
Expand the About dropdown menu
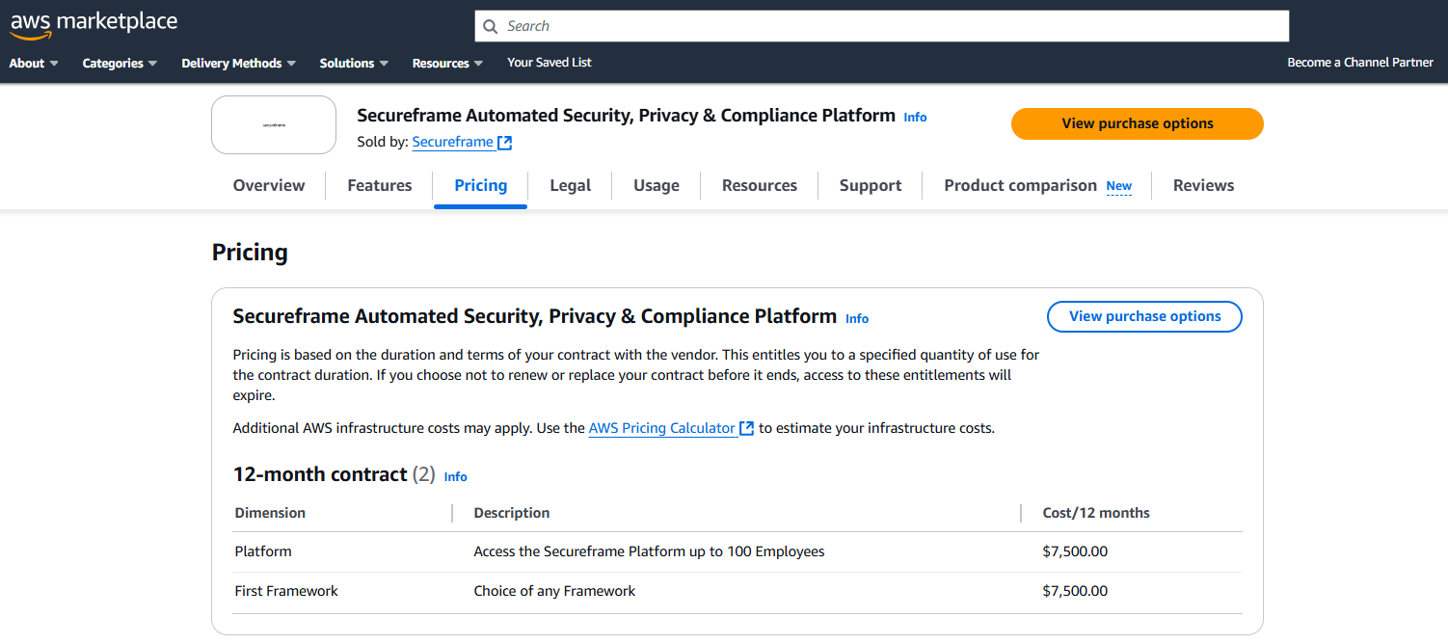click(34, 64)
